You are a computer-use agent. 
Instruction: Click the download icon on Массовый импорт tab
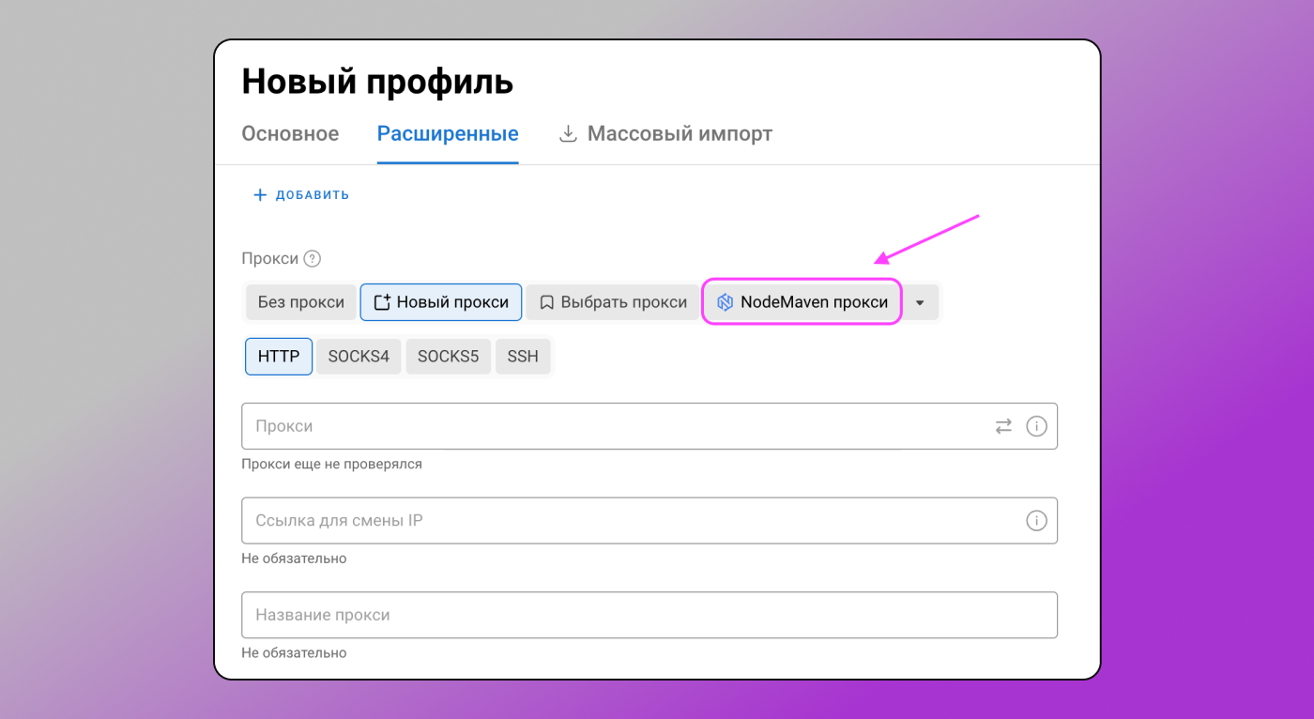[x=567, y=133]
